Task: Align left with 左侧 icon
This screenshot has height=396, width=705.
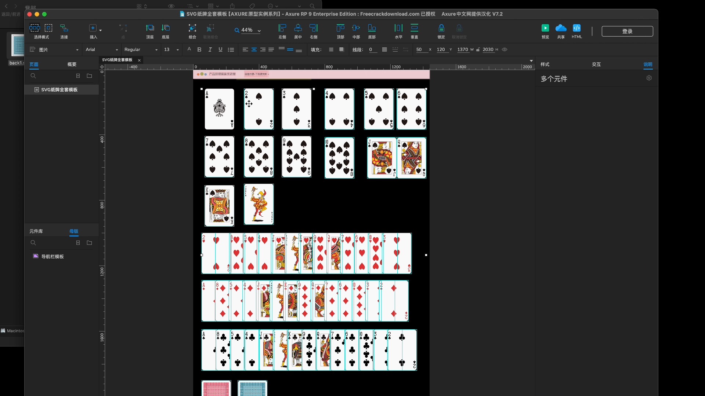Action: coord(282,28)
